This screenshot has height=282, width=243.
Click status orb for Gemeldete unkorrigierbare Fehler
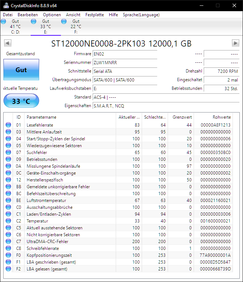pos(8,186)
